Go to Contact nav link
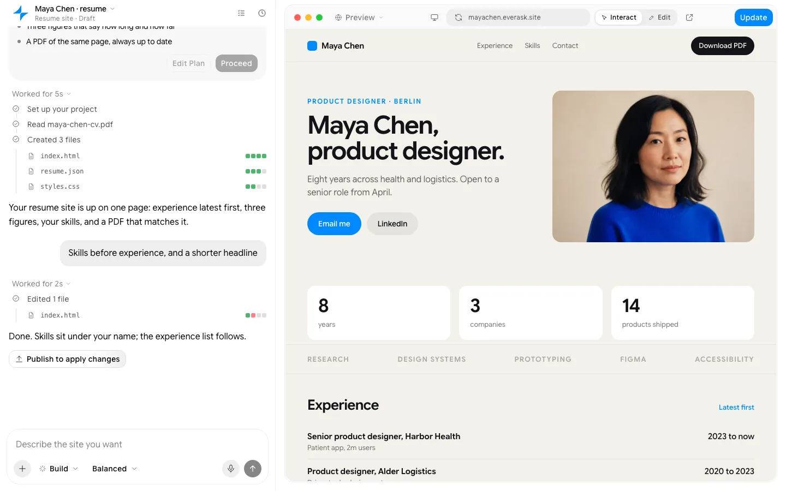This screenshot has height=491, width=786. click(565, 46)
